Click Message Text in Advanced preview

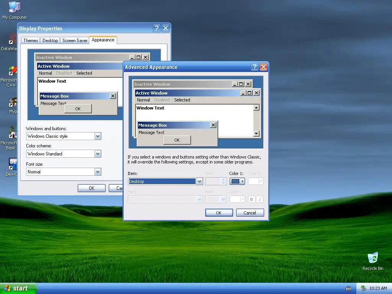click(151, 132)
